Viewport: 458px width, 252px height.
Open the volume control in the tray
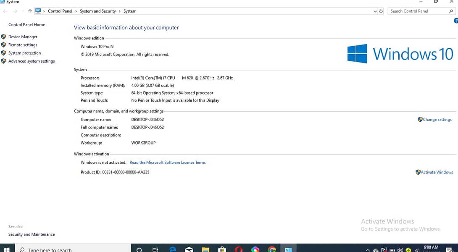click(400, 250)
